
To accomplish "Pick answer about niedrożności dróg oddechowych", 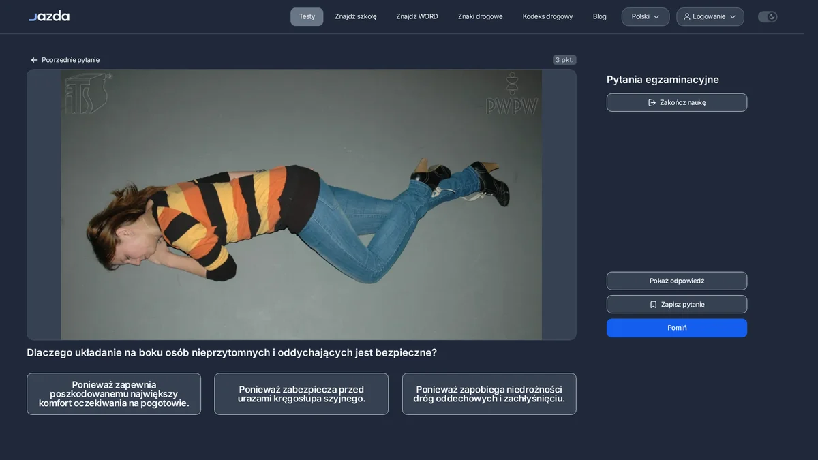I will coord(489,394).
